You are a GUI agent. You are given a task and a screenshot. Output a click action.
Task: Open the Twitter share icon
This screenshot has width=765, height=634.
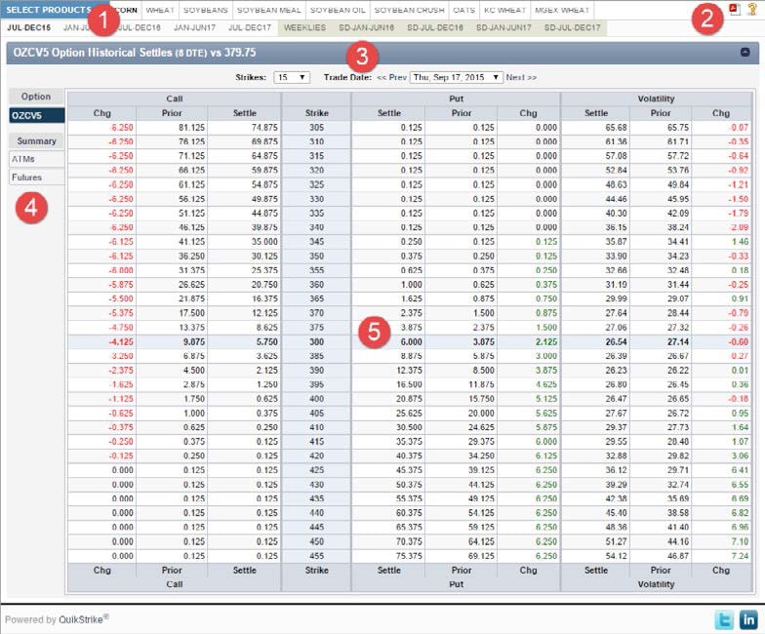pos(724,619)
